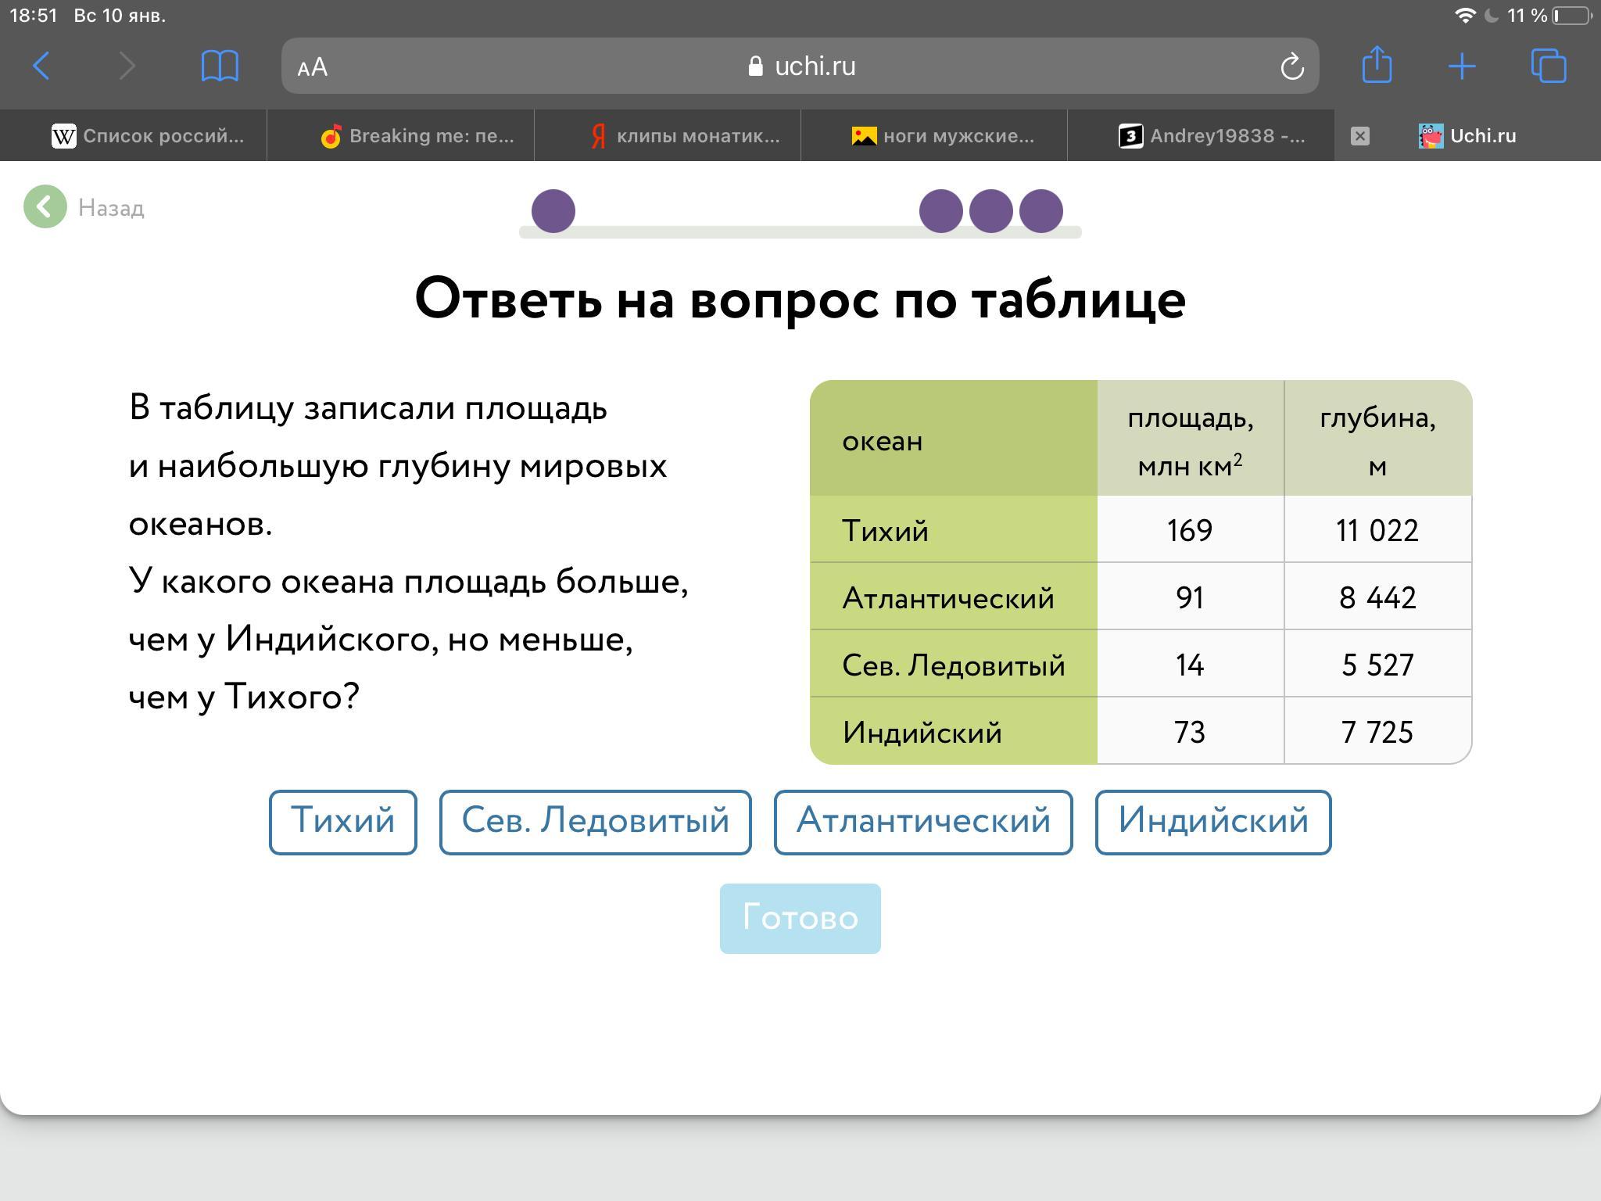This screenshot has width=1601, height=1201.
Task: Close the Uchi.ru tab
Action: (x=1359, y=136)
